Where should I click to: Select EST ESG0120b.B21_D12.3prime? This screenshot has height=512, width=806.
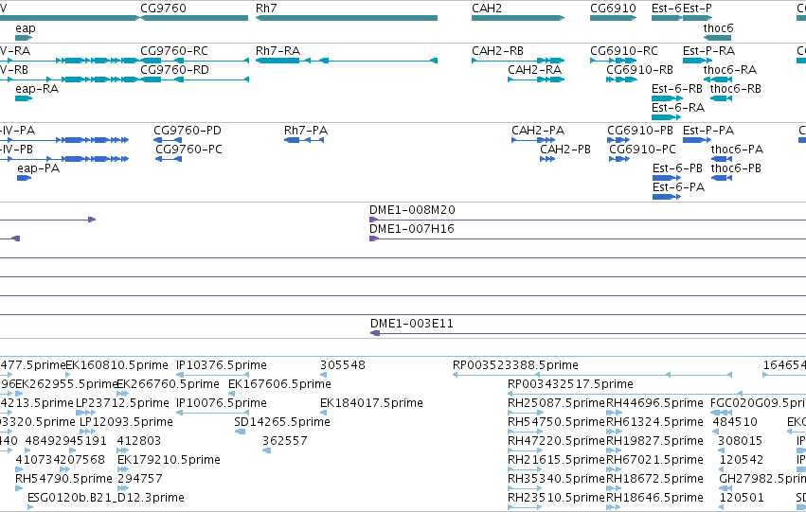(30, 508)
